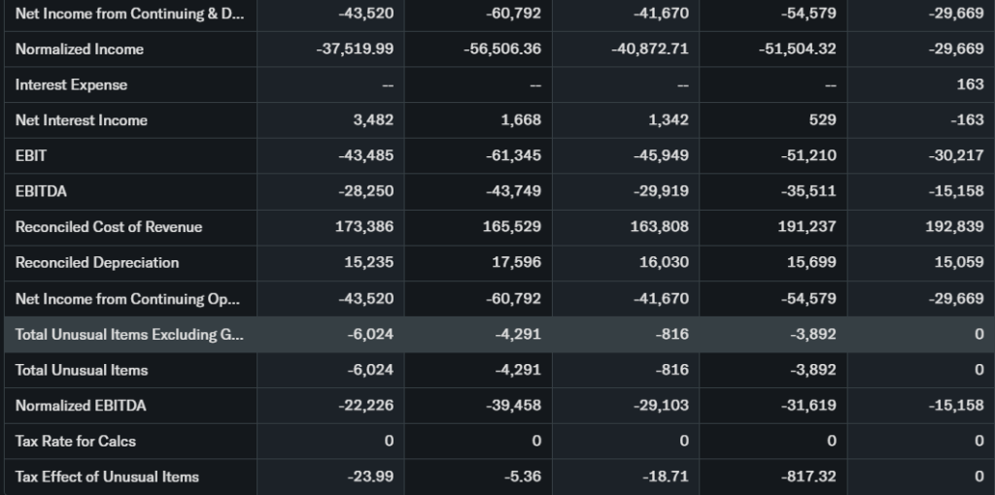995x495 pixels.
Task: Click the Normalized EBITDA row label
Action: click(81, 405)
